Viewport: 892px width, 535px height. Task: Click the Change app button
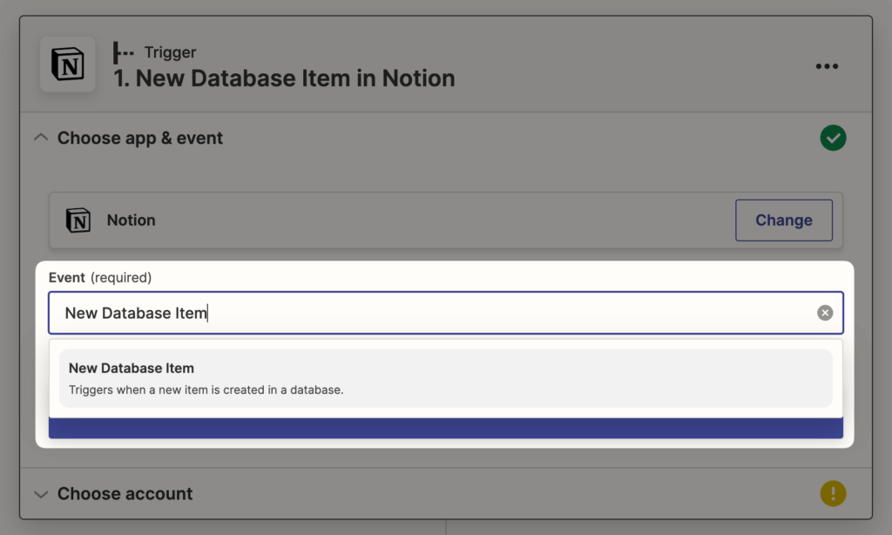[x=783, y=220]
